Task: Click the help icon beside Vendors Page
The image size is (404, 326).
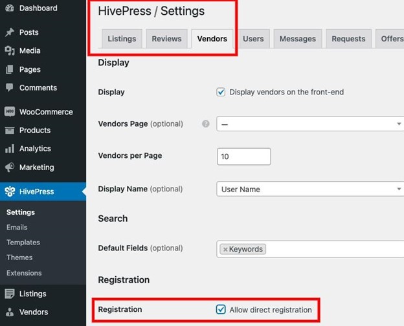Action: [x=206, y=124]
